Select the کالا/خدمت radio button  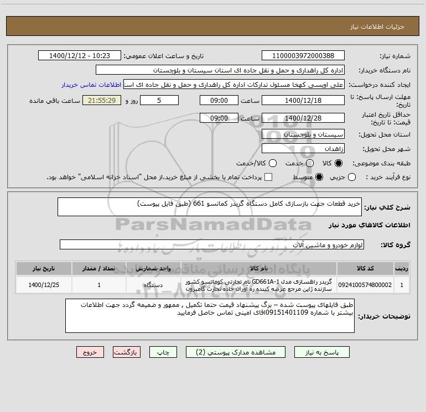click(273, 163)
